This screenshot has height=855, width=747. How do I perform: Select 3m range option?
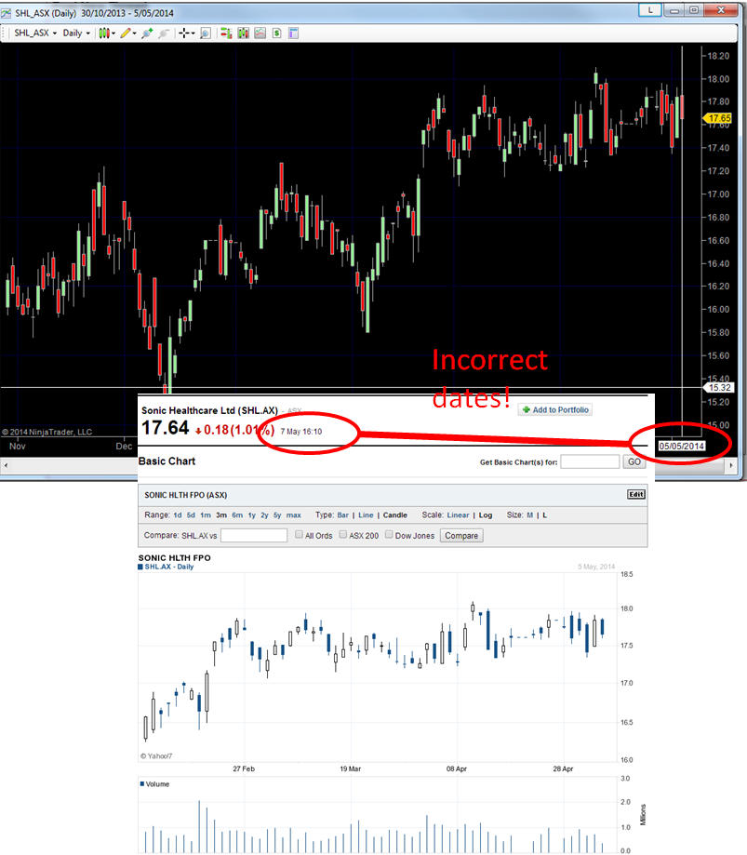click(x=221, y=514)
